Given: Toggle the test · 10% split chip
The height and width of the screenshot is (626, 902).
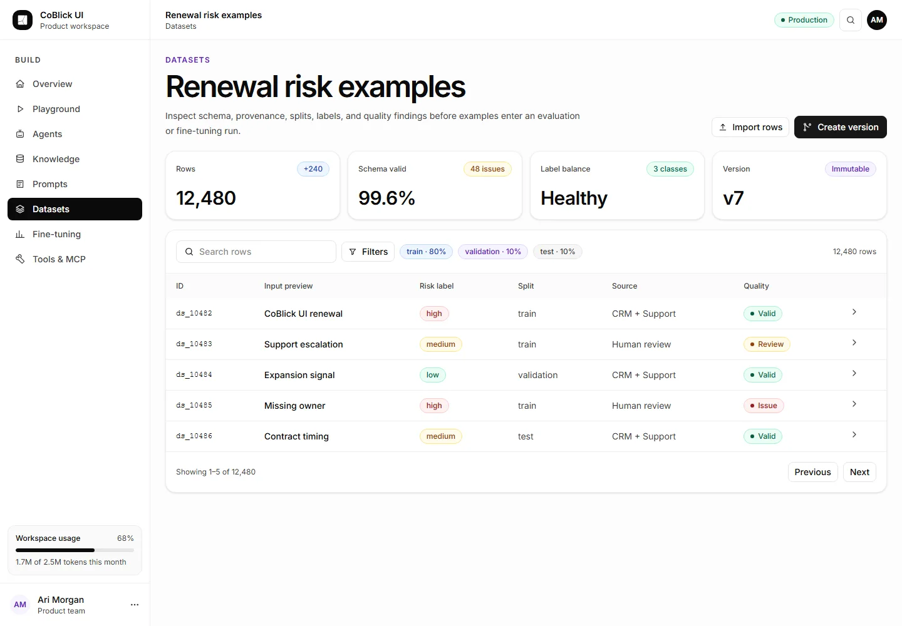Looking at the screenshot, I should (557, 252).
